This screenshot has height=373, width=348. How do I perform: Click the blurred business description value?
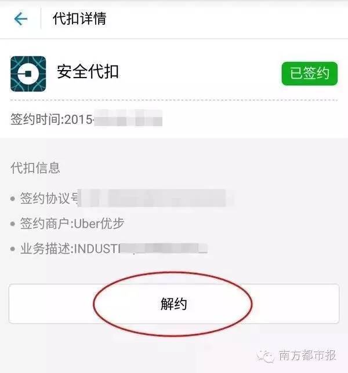coord(164,248)
